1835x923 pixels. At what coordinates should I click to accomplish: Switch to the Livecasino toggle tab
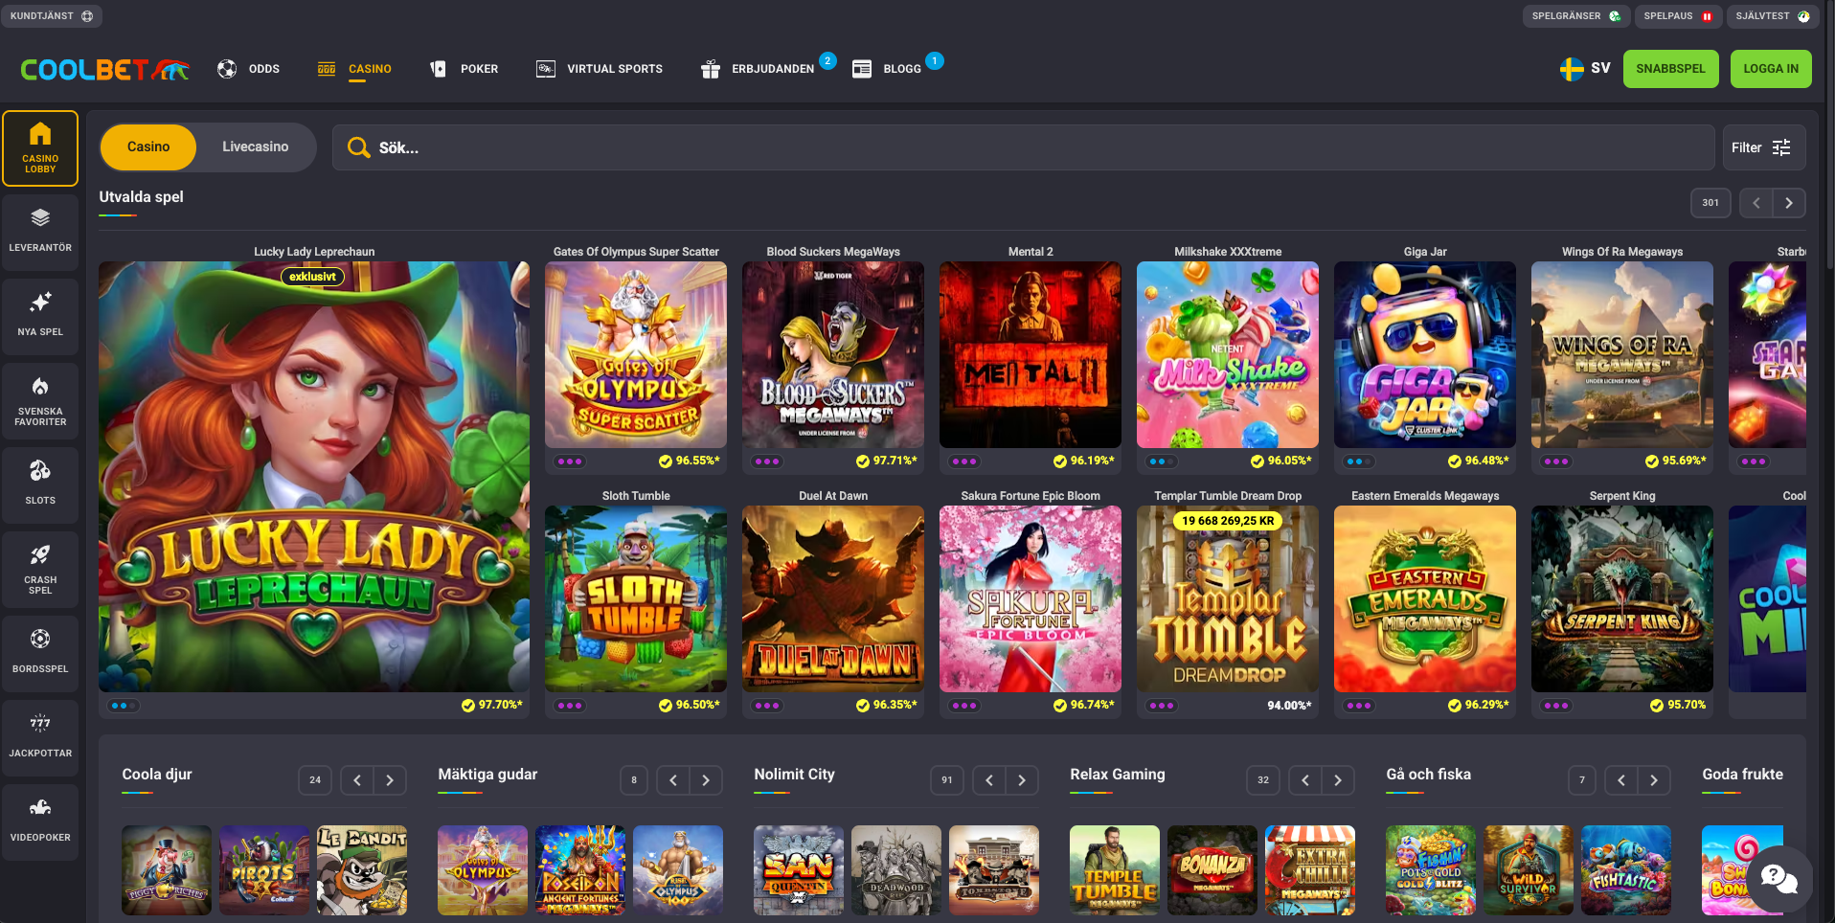[256, 147]
